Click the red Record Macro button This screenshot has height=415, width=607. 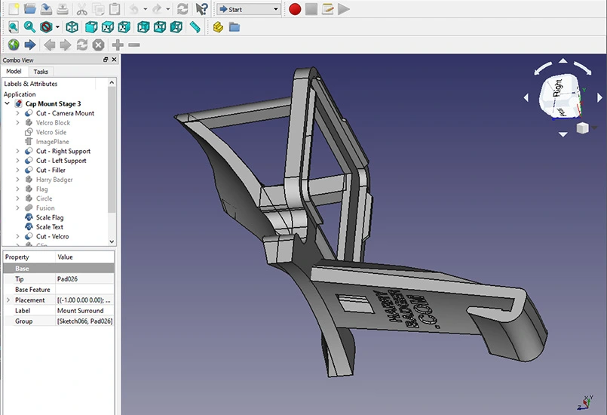[x=294, y=9]
